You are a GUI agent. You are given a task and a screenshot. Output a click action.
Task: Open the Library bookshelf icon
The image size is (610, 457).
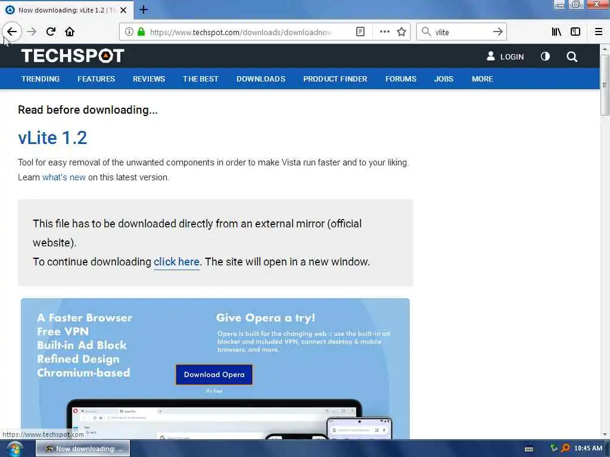point(556,32)
